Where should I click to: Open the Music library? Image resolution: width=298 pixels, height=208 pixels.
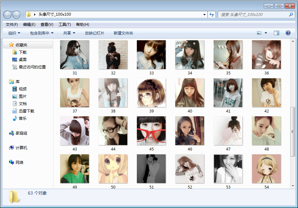coord(22,118)
